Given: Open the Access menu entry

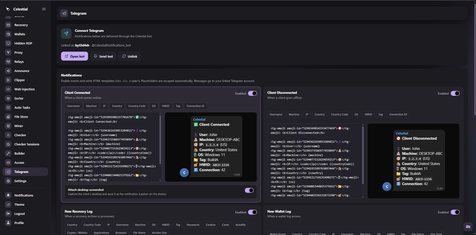Looking at the screenshot, I should (x=25, y=162).
